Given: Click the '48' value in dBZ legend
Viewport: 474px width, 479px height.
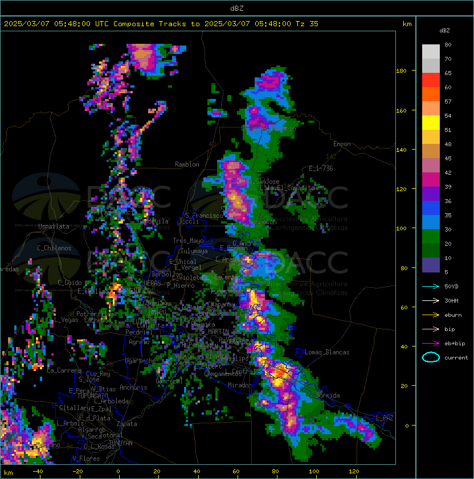Looking at the screenshot, I should coord(448,144).
